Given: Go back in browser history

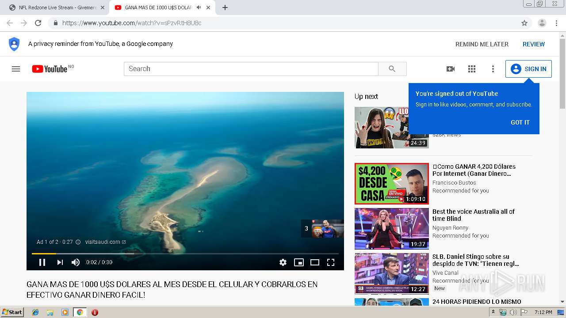Looking at the screenshot, I should 10,23.
